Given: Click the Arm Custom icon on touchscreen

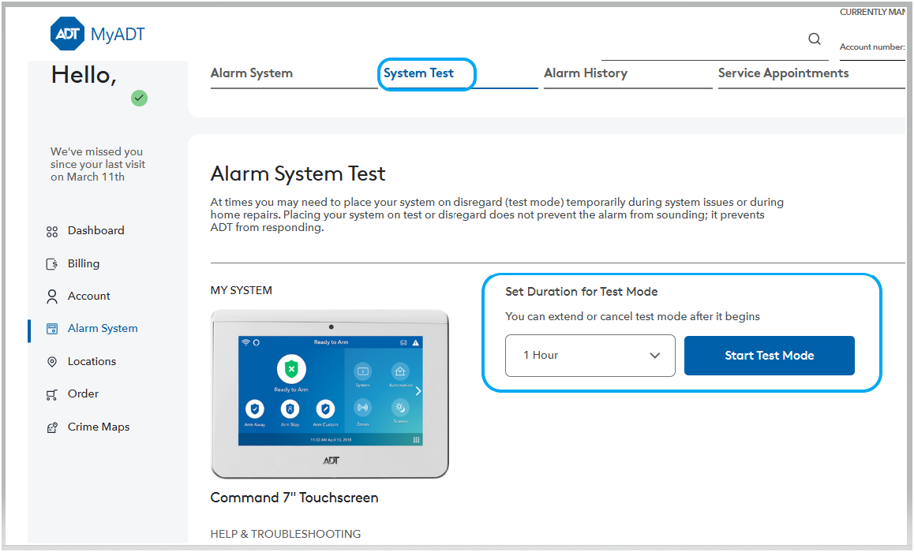Looking at the screenshot, I should [325, 408].
